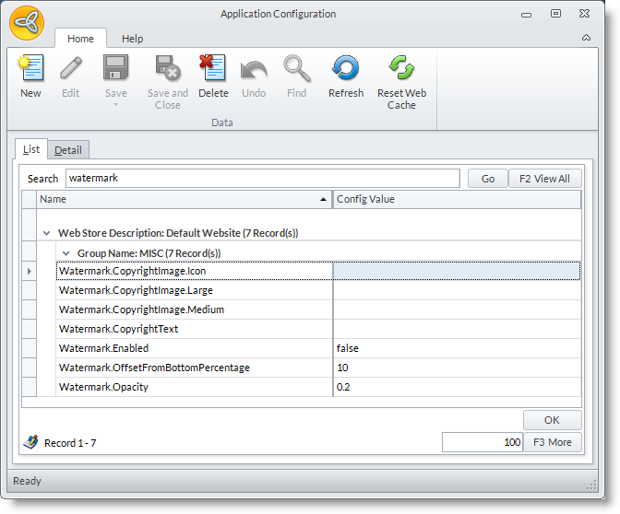
Task: Click the Search text field
Action: click(261, 178)
